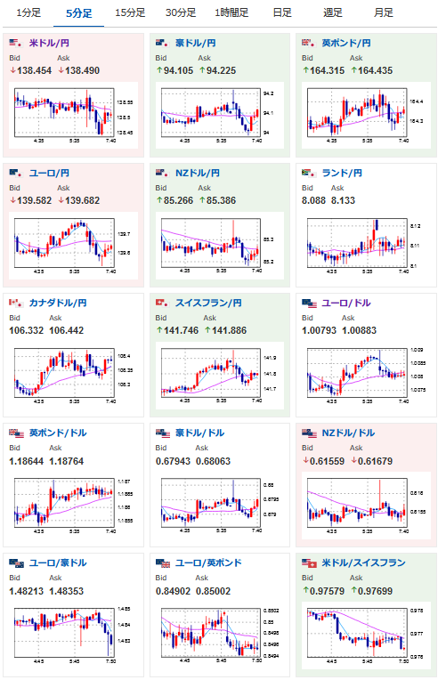
Task: Click the Canada flag icon beside カナダドル/円
Action: 16,303
